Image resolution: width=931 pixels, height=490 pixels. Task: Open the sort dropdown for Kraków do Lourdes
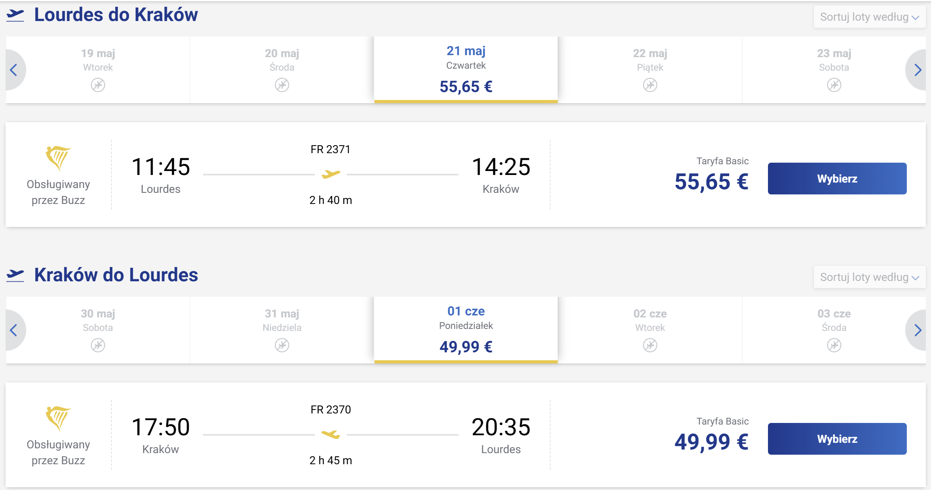(870, 277)
